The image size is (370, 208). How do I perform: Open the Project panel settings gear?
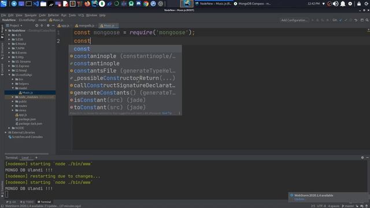click(x=48, y=25)
